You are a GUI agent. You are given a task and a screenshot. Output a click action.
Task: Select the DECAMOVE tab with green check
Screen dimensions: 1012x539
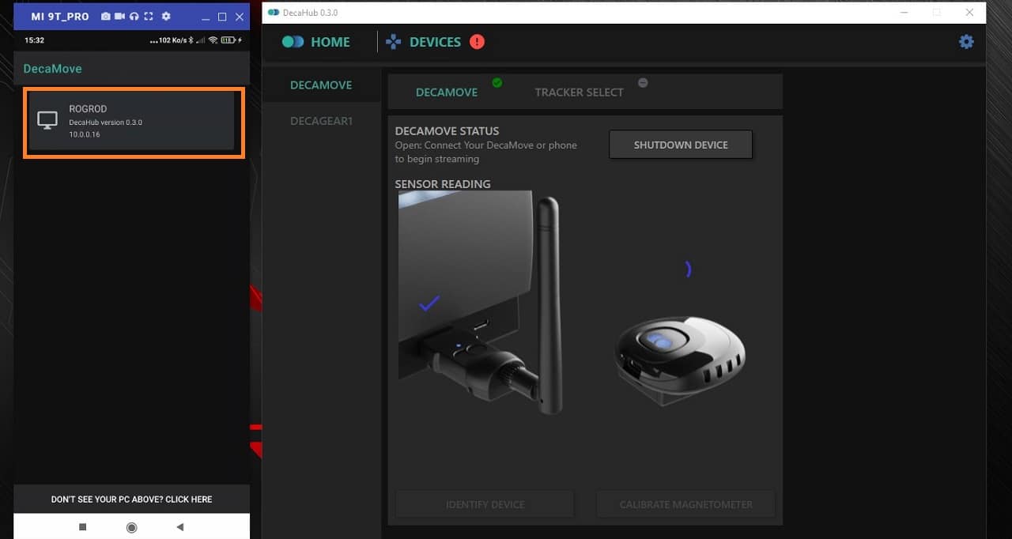pyautogui.click(x=447, y=92)
